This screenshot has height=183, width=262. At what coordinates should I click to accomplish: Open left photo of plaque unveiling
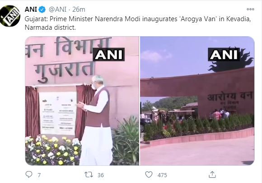(x=82, y=101)
